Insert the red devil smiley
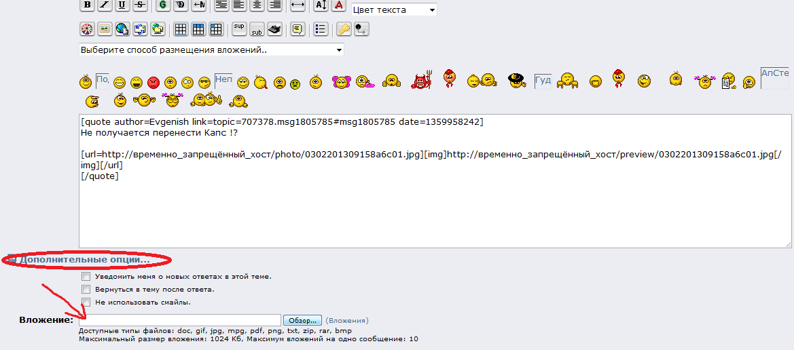Viewport: 794px width, 350px height. pyautogui.click(x=422, y=81)
